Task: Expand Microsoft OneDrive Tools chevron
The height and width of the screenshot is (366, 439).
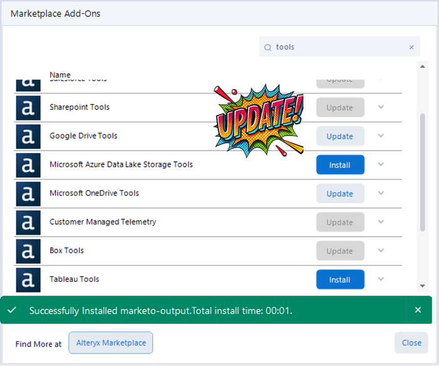Action: (x=381, y=193)
